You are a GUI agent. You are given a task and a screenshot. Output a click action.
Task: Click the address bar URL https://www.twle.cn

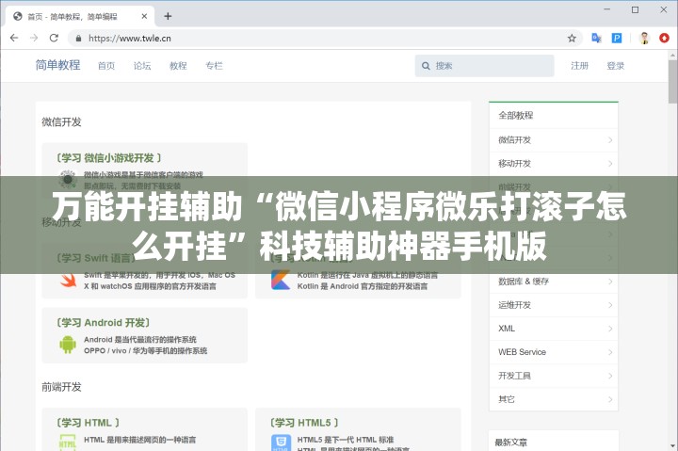130,39
